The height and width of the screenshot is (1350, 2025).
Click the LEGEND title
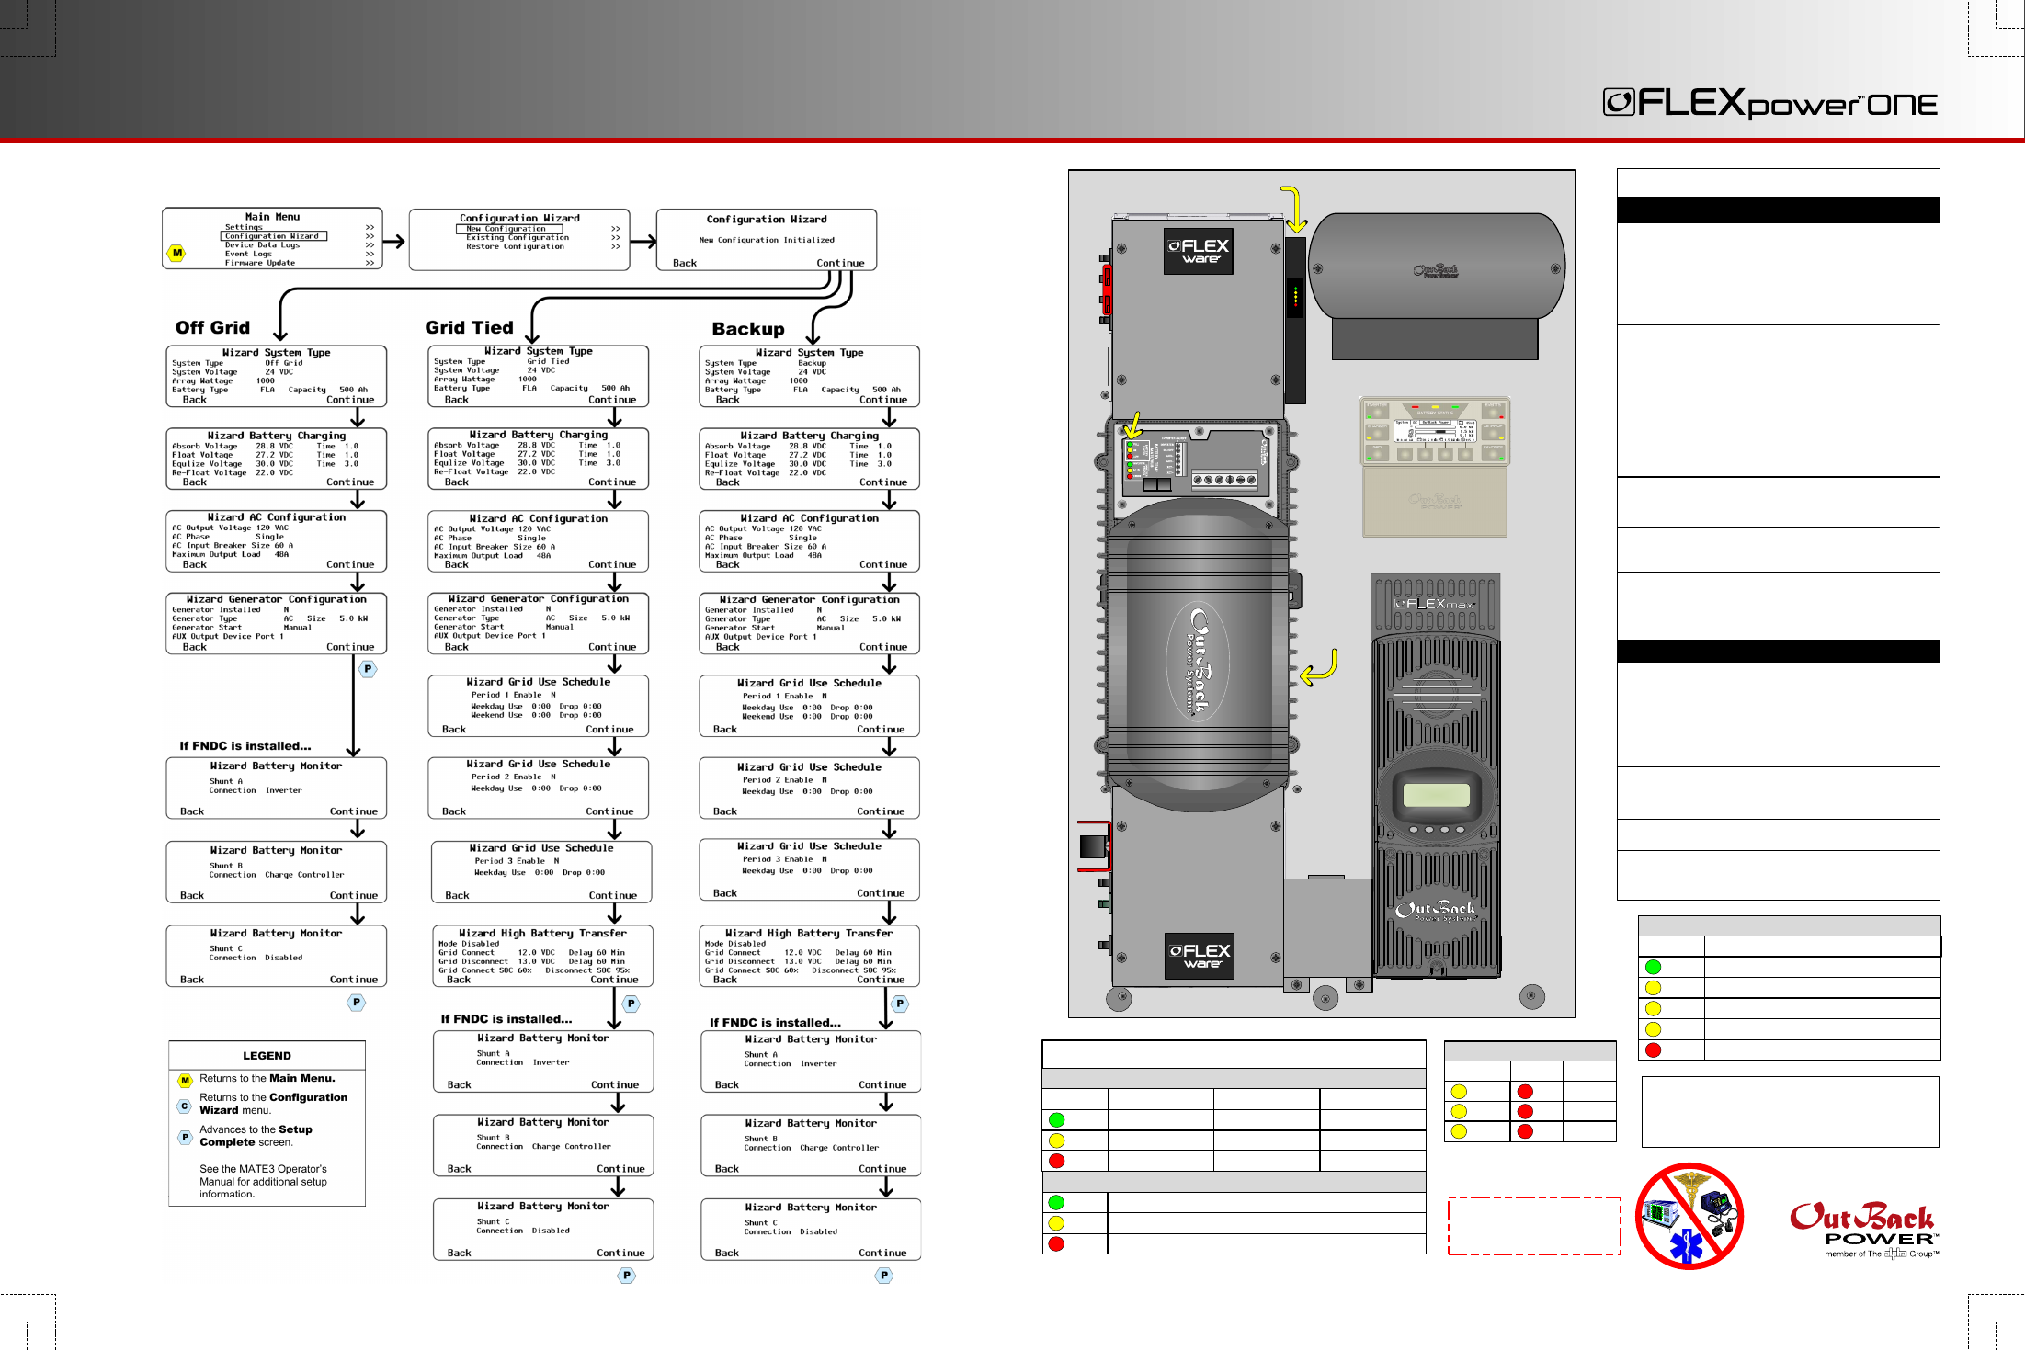click(267, 1056)
